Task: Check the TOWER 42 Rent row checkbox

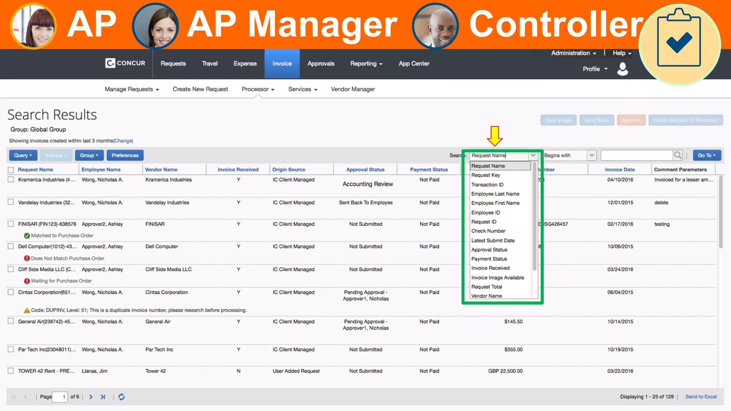Action: click(x=11, y=371)
